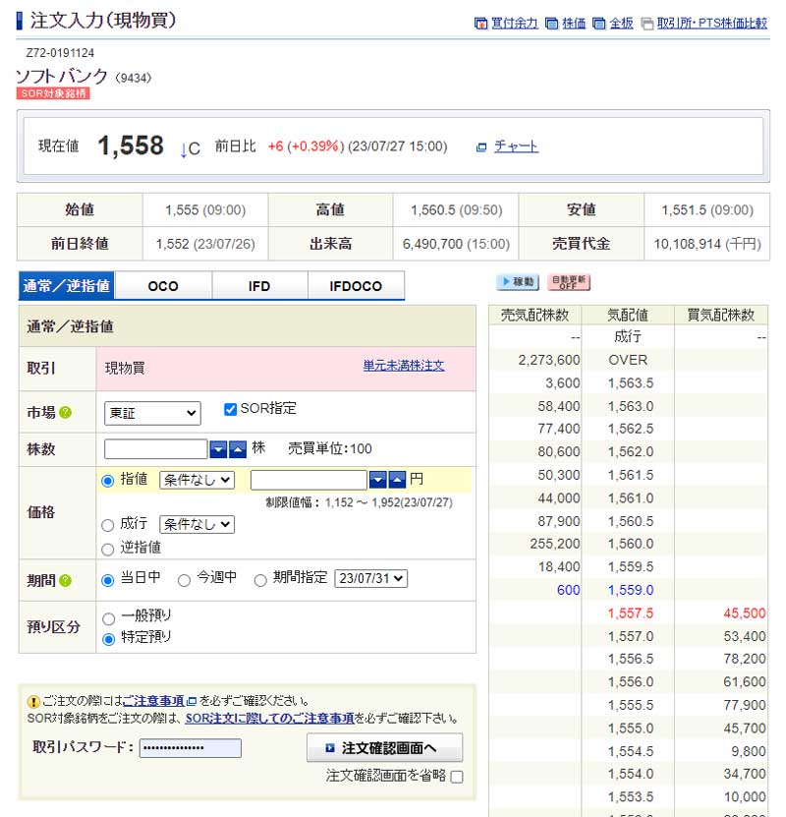Click ask price 1,559.5 in order book
786x817 pixels.
[x=631, y=567]
